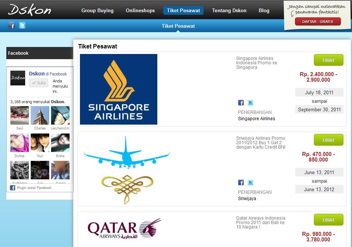Share Singapore Airlines promo on Facebook
352x247 pixels.
[241, 103]
